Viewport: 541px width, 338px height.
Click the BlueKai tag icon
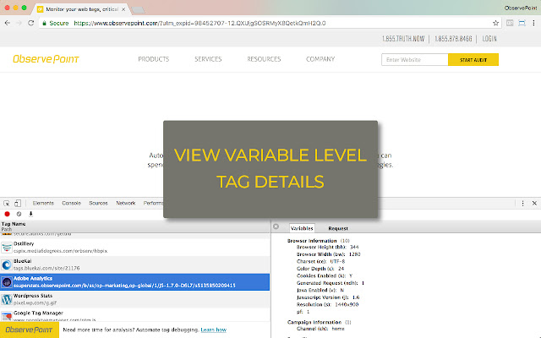(x=7, y=264)
